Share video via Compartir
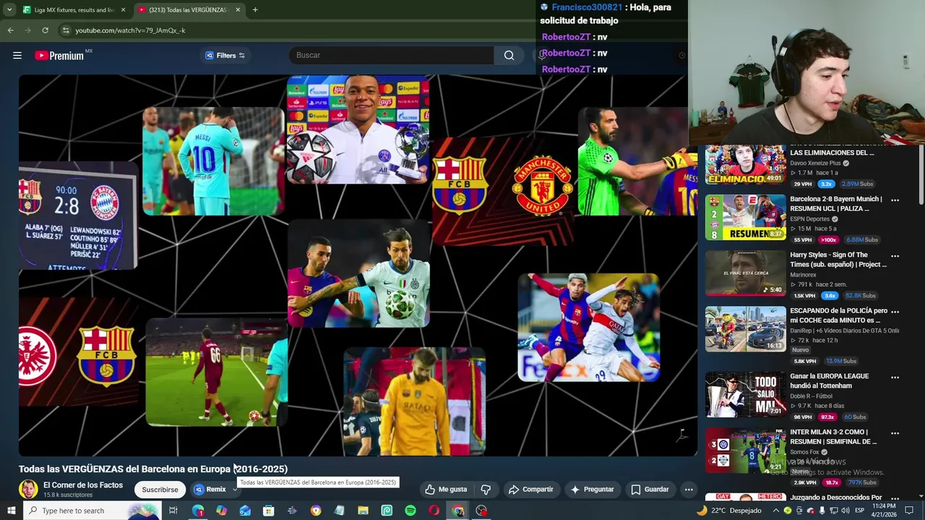Screen dimensions: 925x520 click(x=530, y=490)
